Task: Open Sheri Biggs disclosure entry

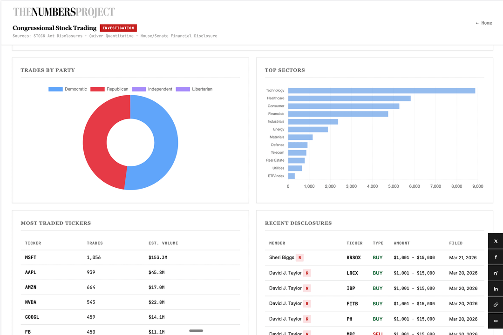Action: (281, 257)
